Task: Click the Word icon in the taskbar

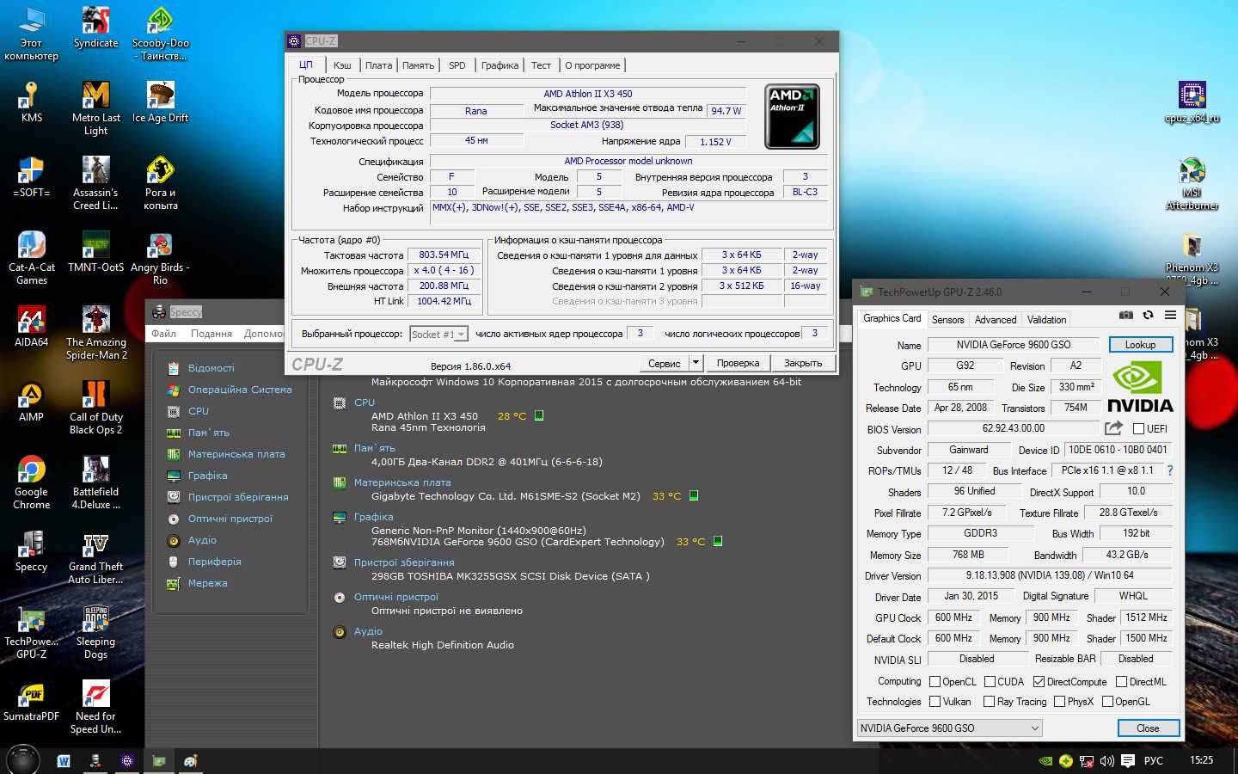Action: (x=63, y=761)
